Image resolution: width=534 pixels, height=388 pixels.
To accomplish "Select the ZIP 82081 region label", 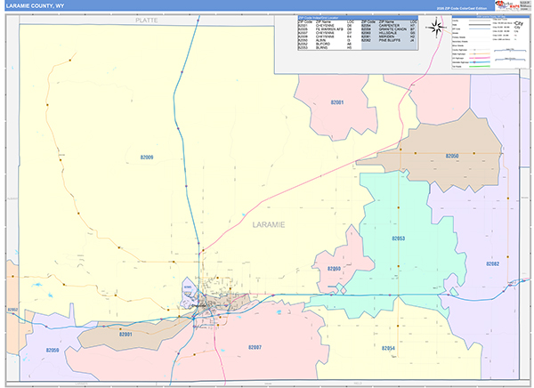I will [x=337, y=103].
